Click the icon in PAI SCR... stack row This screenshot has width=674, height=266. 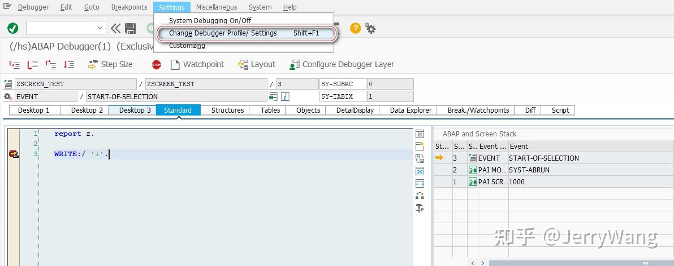(473, 182)
